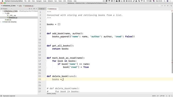The image size is (173, 97).
Task: Open the Window menu
Action: [x=70, y=1]
